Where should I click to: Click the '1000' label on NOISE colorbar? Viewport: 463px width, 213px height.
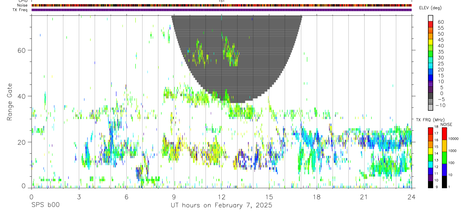coord(453,151)
